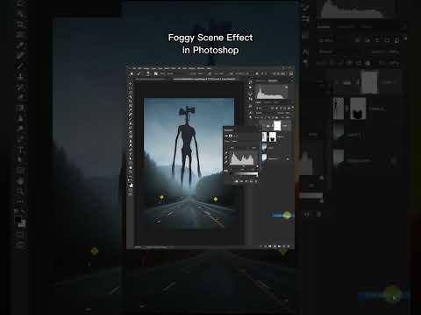Click link layers icon at Layers panel bottom
Viewport: 421px width, 315px height.
pyautogui.click(x=260, y=246)
